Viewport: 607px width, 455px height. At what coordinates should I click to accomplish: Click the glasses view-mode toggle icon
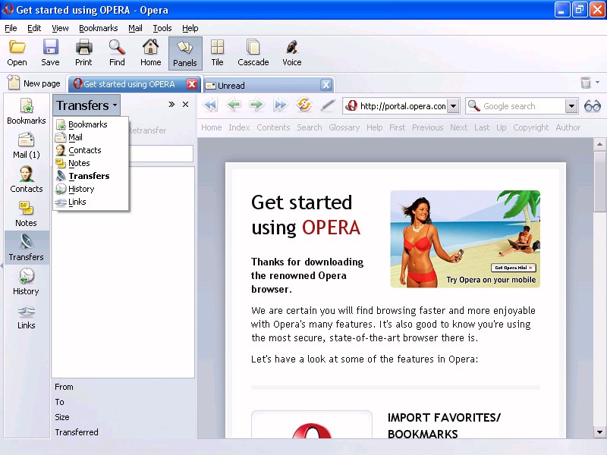tap(592, 106)
